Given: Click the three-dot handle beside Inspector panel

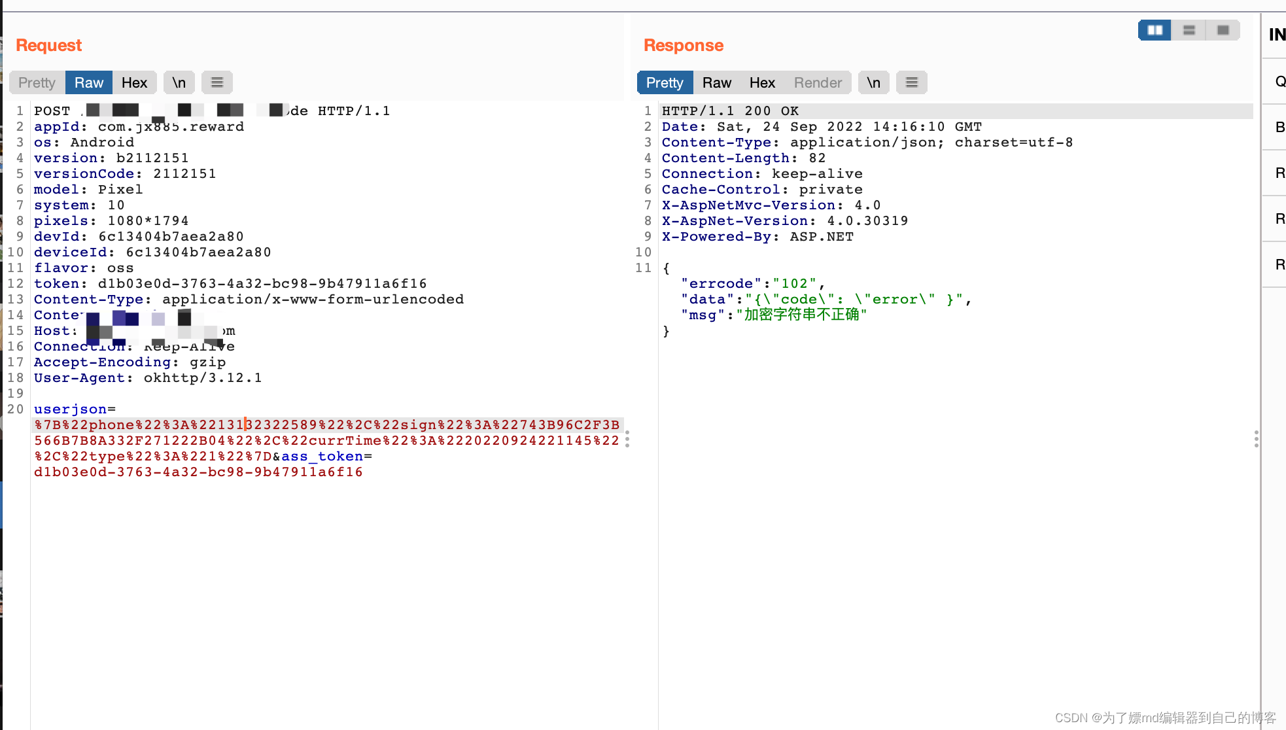Looking at the screenshot, I should 1256,439.
